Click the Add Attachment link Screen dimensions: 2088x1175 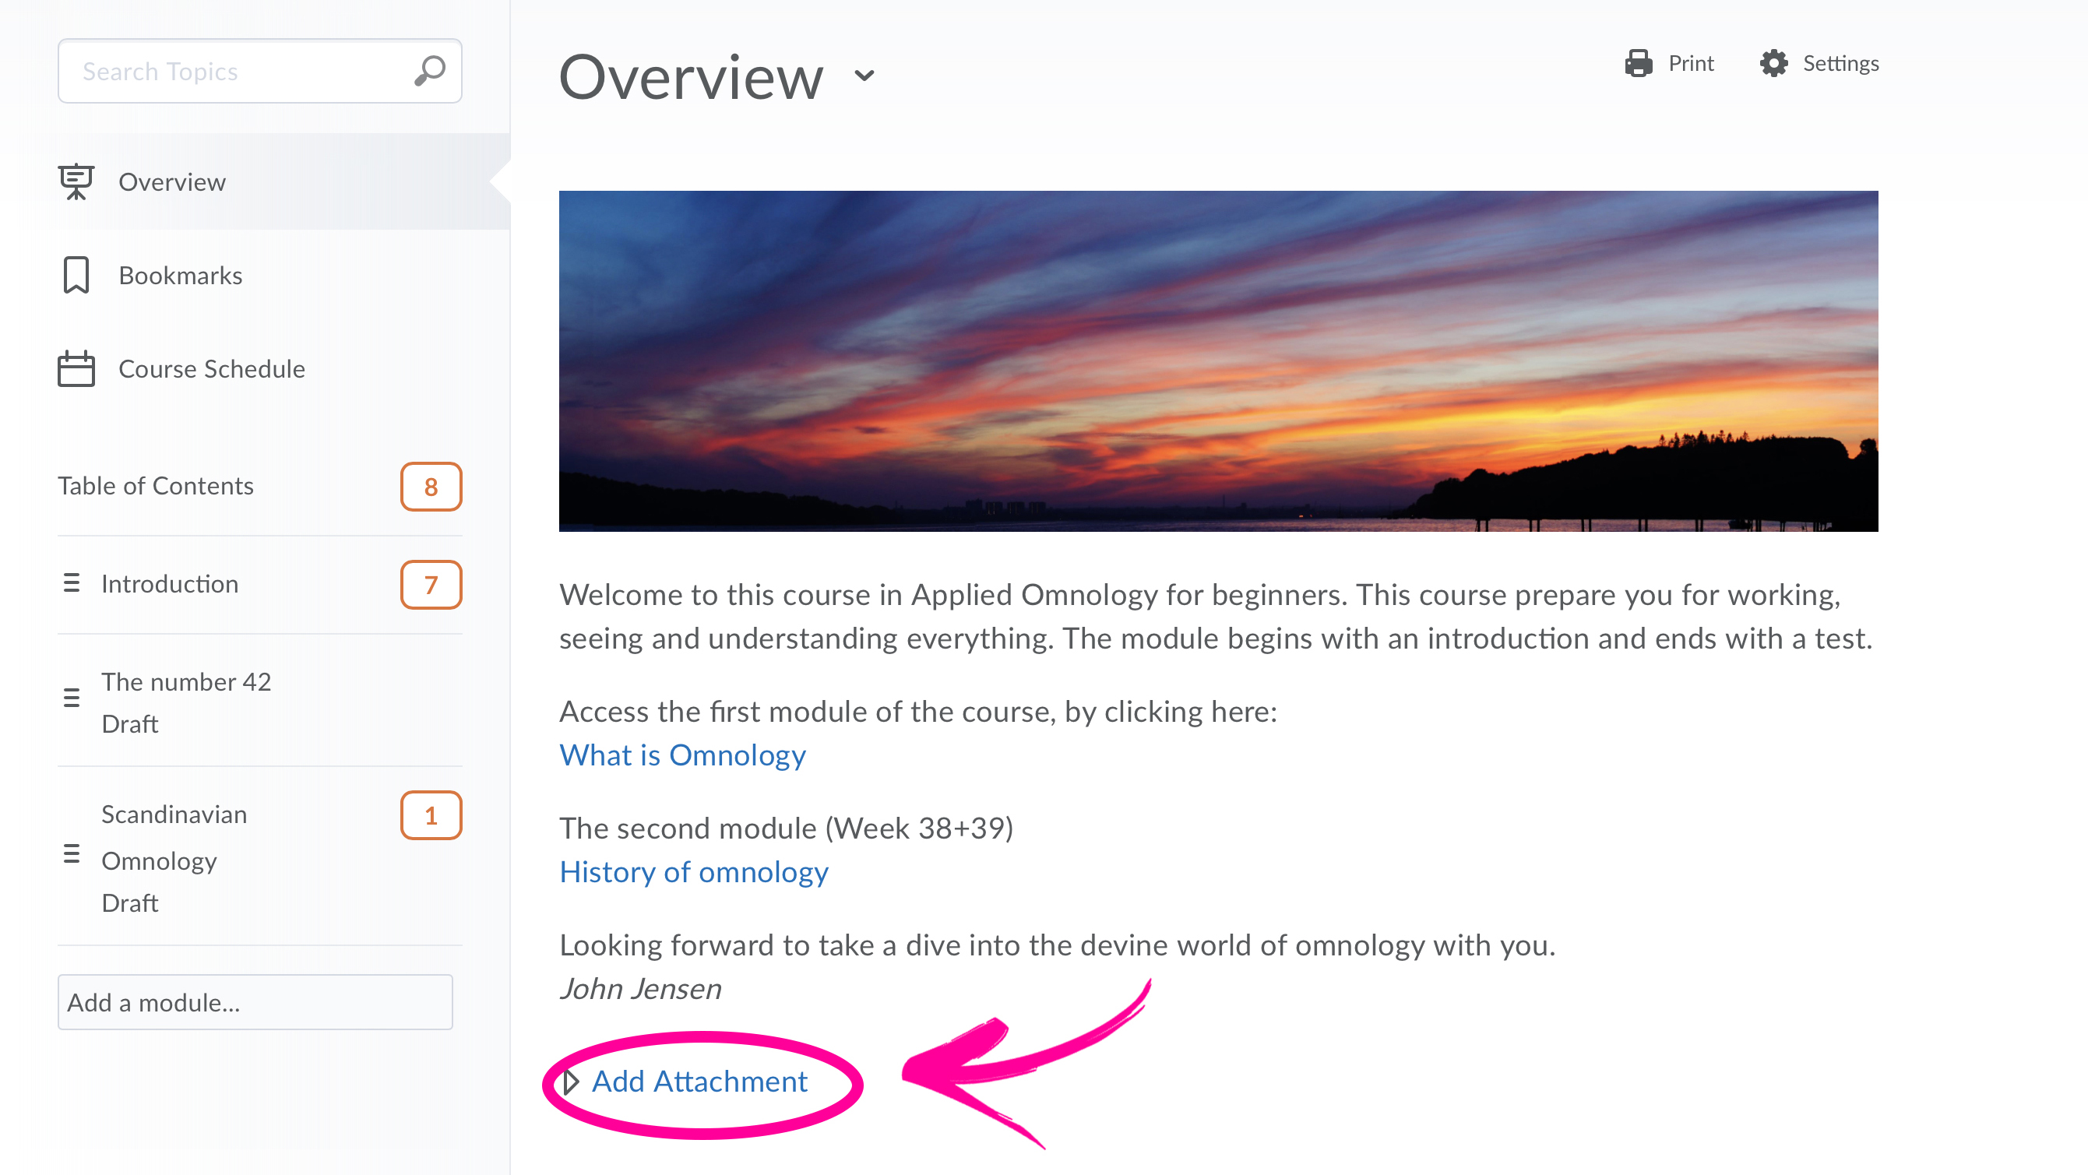point(699,1082)
